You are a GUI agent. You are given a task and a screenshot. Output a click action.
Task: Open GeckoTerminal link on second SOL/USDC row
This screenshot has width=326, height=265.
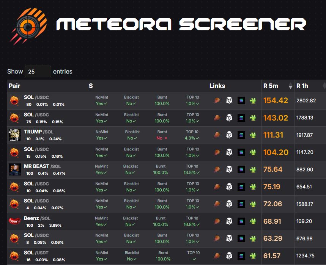pos(253,118)
